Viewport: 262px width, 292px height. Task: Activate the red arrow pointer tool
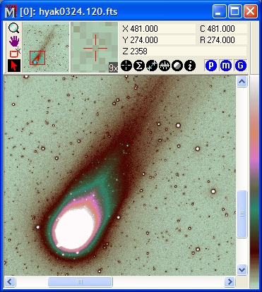tap(14, 66)
